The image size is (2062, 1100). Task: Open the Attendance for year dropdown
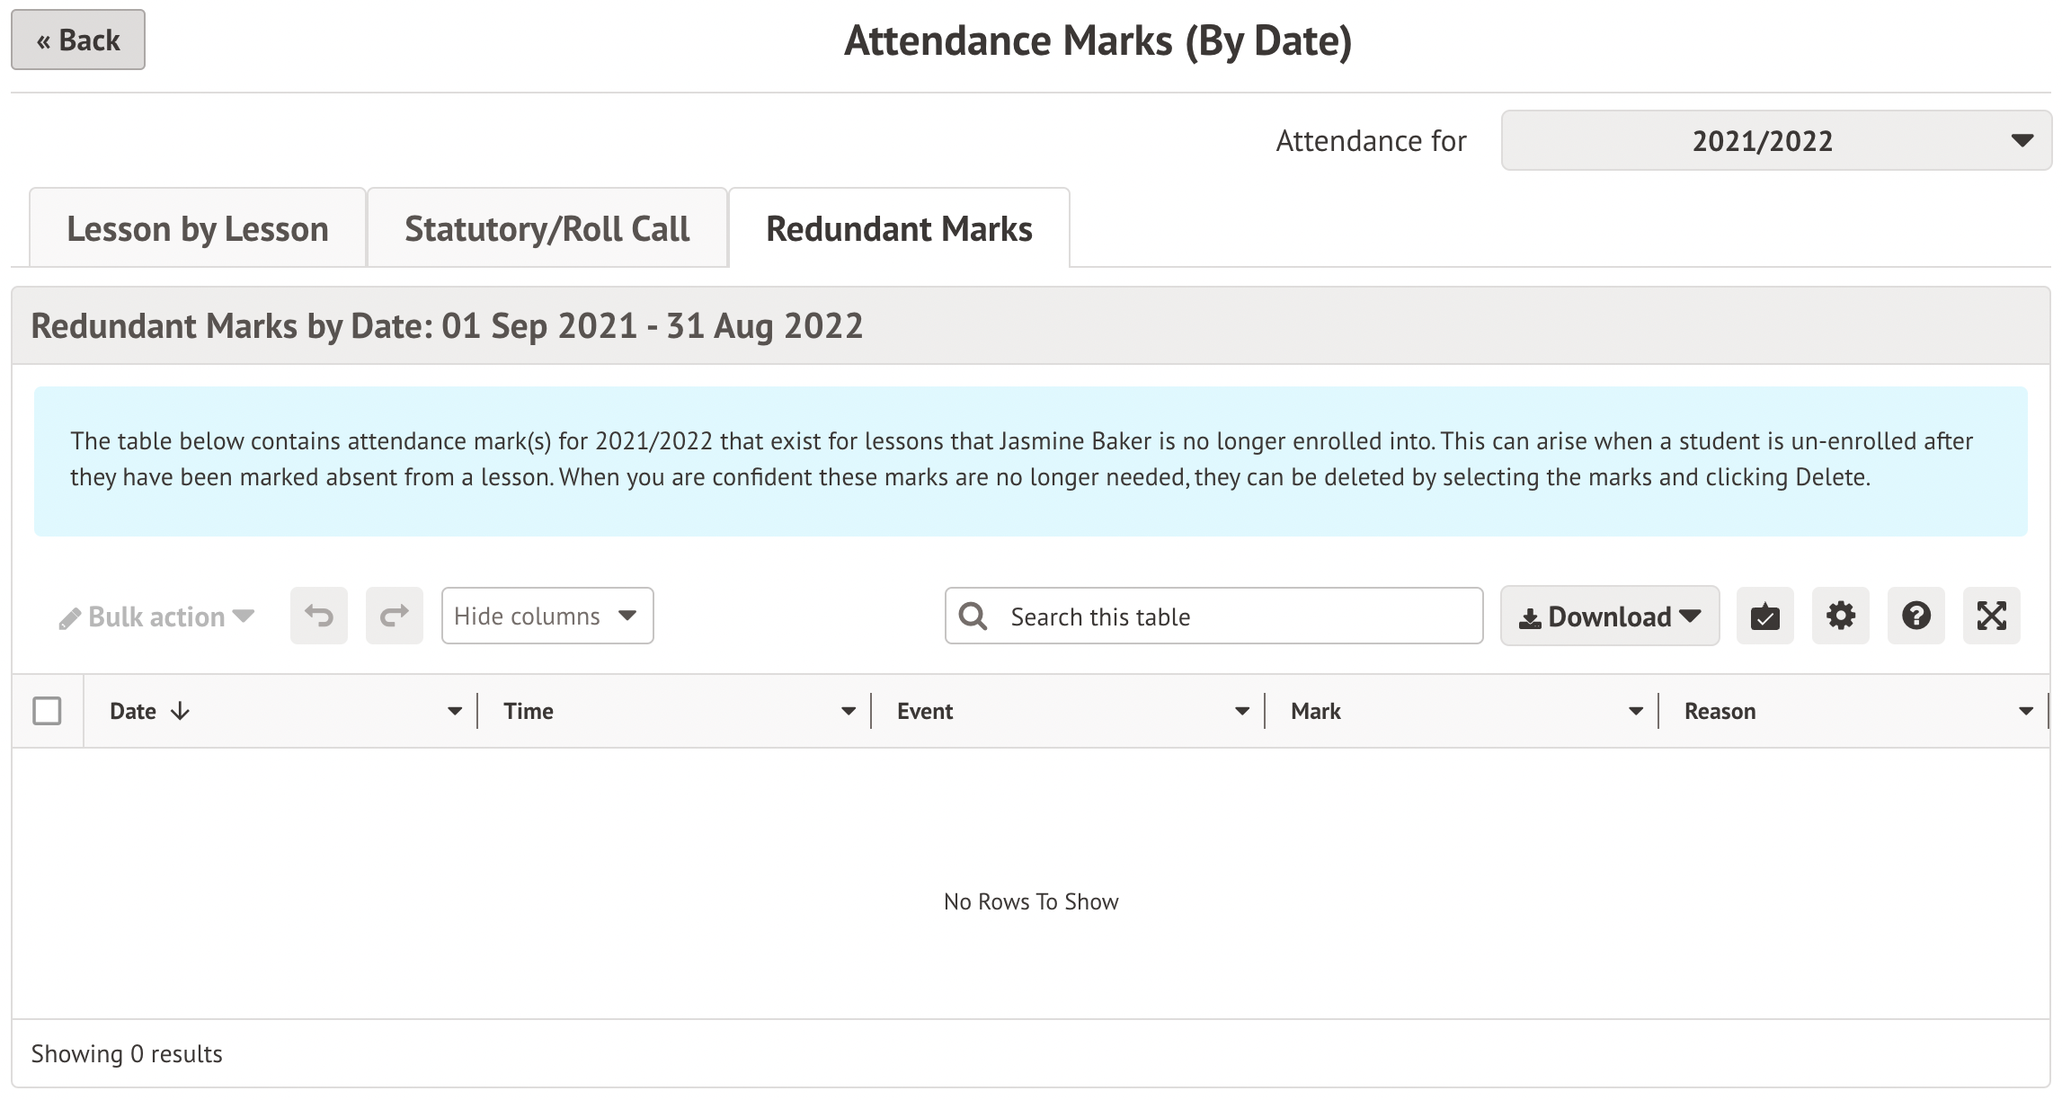coord(1775,141)
